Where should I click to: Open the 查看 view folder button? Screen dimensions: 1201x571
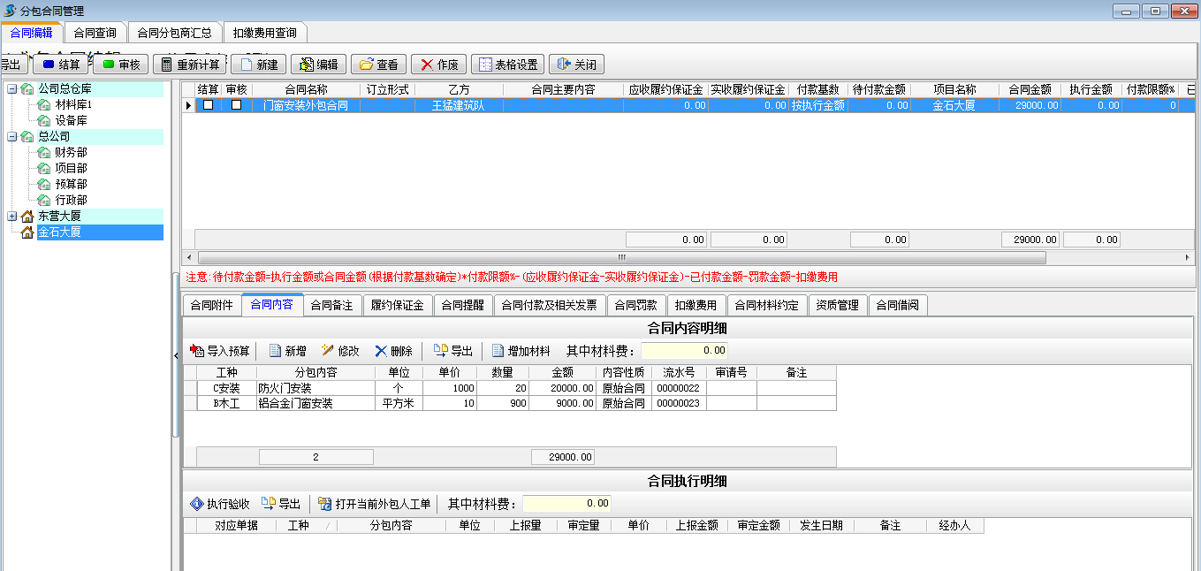pyautogui.click(x=378, y=65)
